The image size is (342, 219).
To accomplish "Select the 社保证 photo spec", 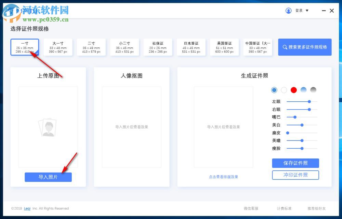I will coord(158,47).
